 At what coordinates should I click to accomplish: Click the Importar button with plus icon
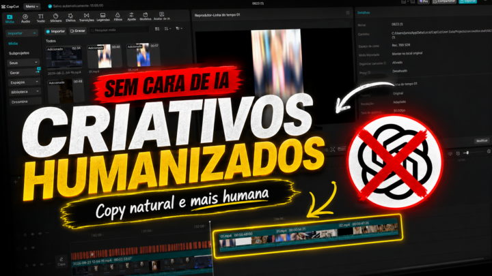pyautogui.click(x=55, y=31)
